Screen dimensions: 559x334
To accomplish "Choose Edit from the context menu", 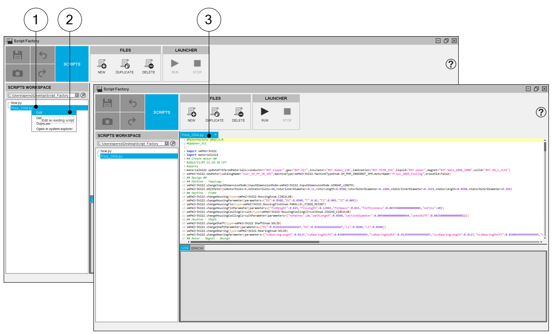I will (x=40, y=112).
